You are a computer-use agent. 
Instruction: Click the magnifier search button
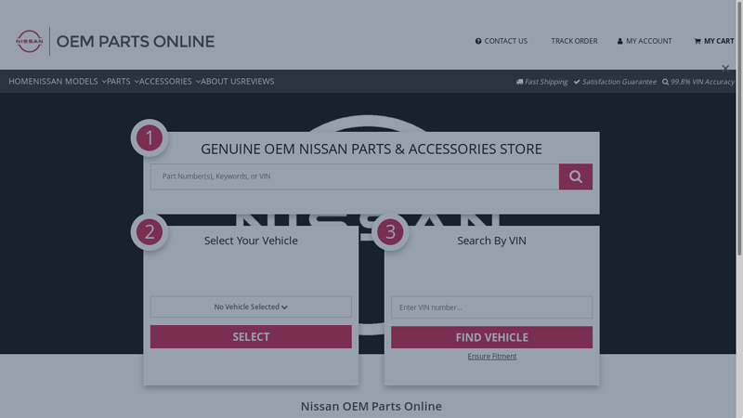pos(575,176)
